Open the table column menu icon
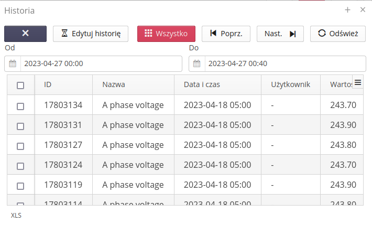The height and width of the screenshot is (225, 372). click(x=358, y=82)
